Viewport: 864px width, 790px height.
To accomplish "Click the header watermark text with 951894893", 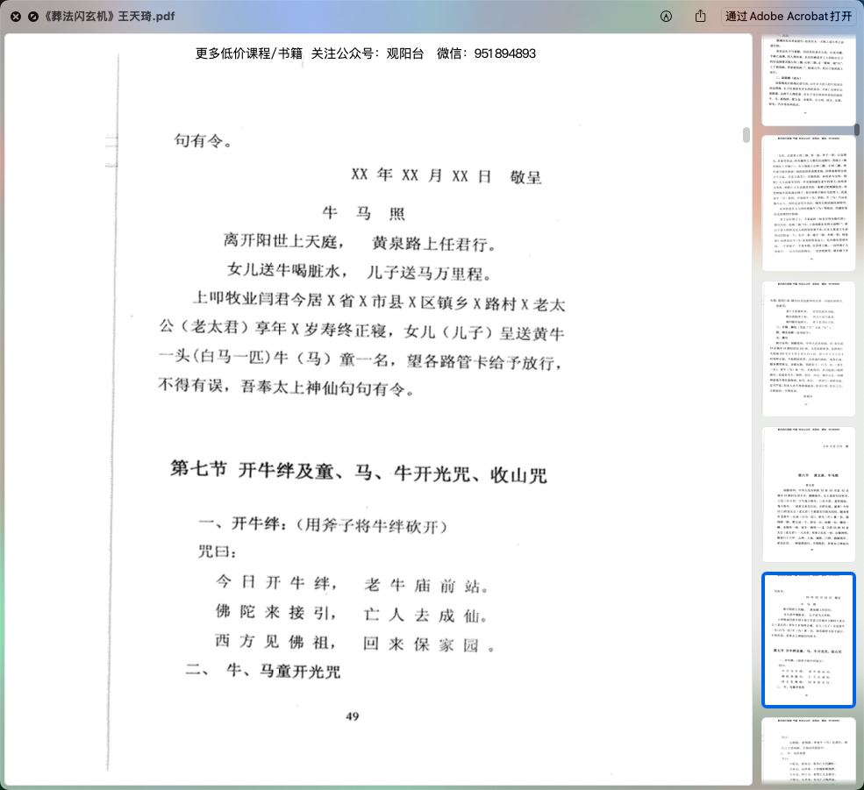I will tap(366, 53).
